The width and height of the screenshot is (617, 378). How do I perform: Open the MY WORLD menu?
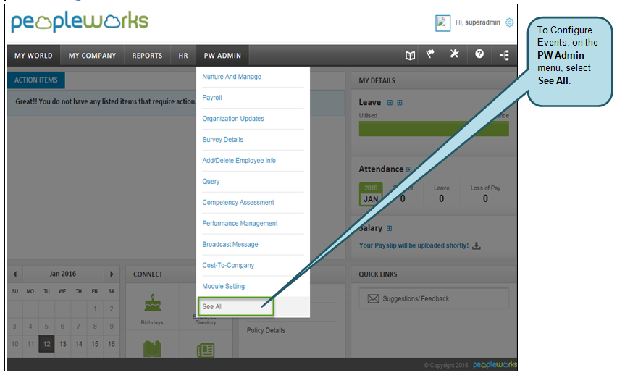[x=33, y=56]
